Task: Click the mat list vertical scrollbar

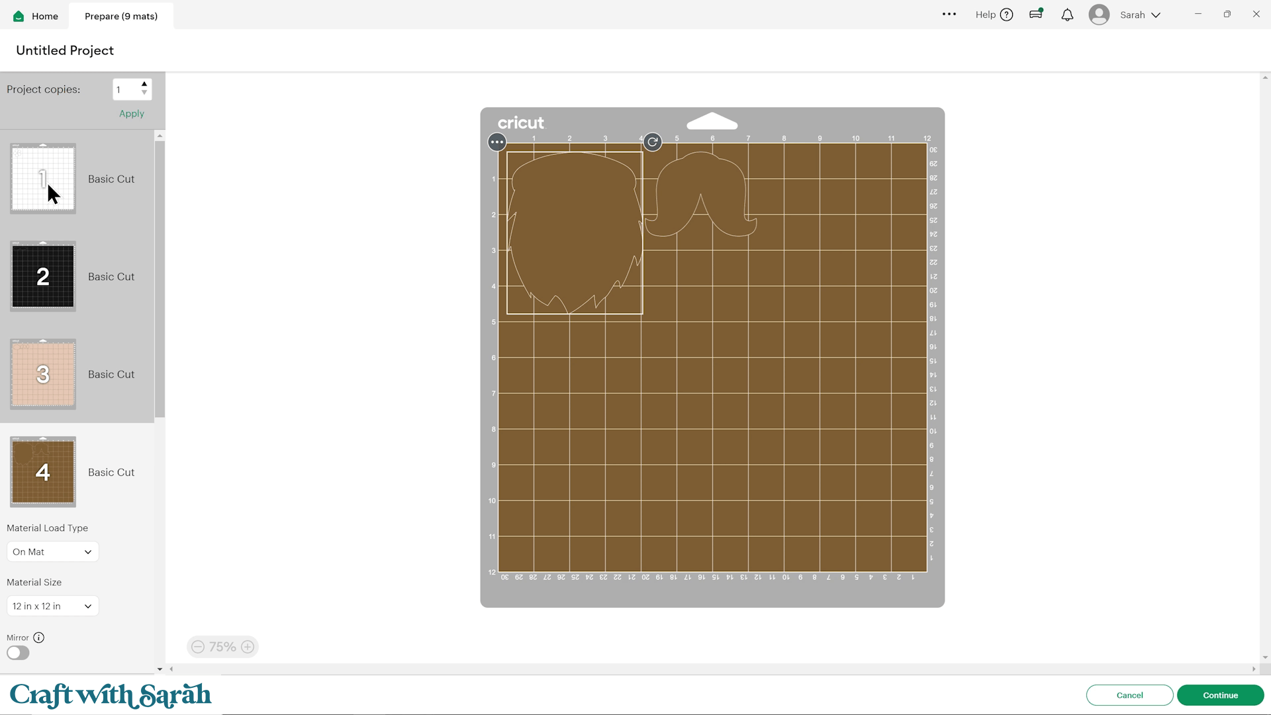Action: [160, 278]
